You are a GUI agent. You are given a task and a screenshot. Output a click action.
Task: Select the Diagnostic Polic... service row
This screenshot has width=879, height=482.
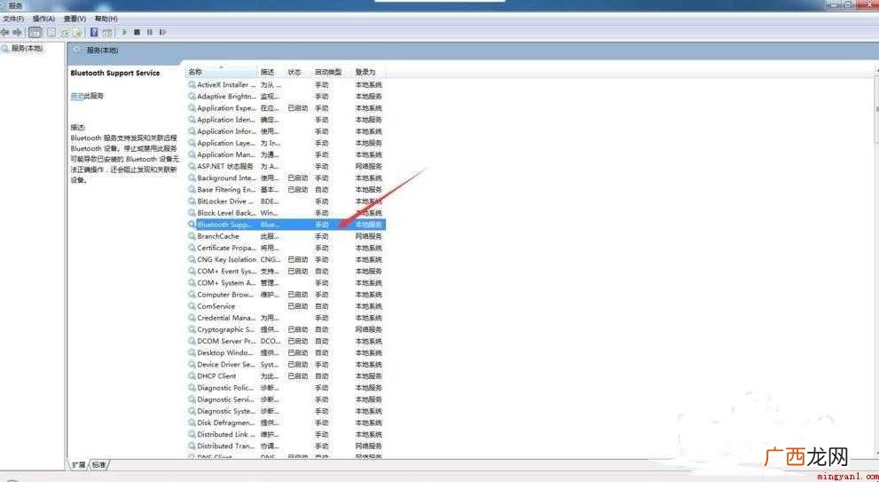[286, 388]
